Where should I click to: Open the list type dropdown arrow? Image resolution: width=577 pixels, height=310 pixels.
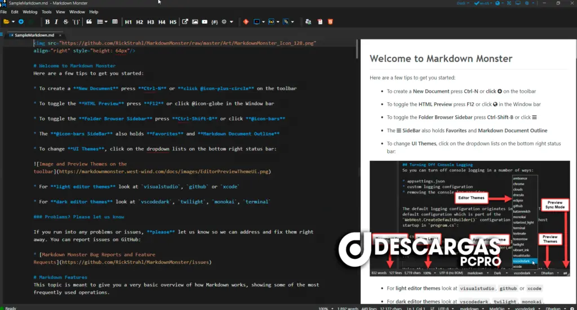pyautogui.click(x=106, y=22)
